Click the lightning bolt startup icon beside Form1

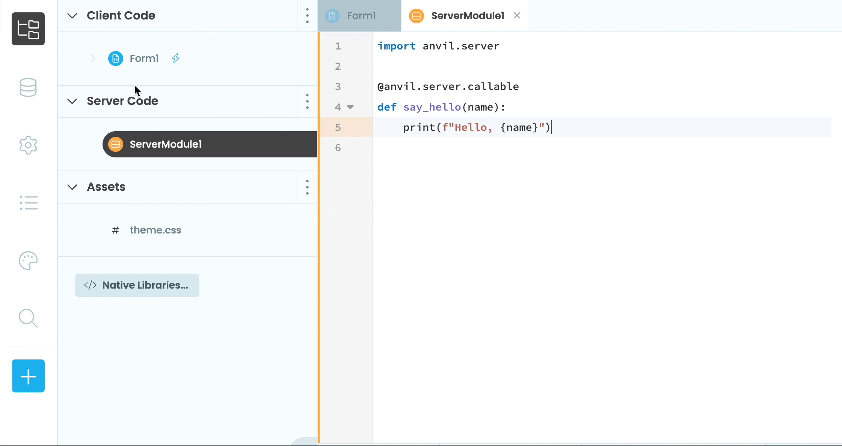click(175, 58)
